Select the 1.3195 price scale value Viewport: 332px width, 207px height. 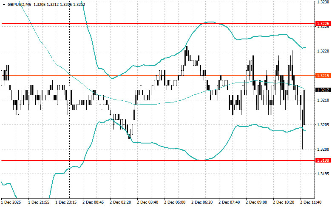[323, 174]
